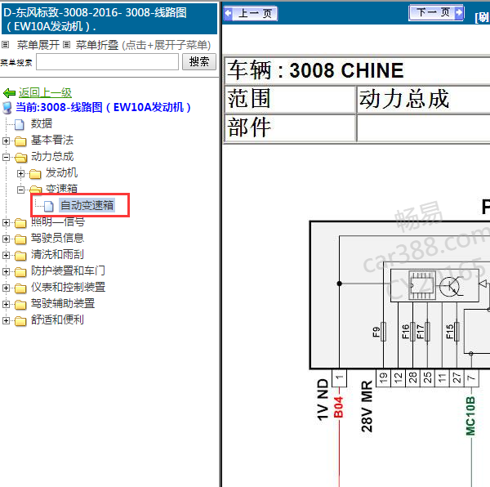Viewport: 490px width, 487px height.
Task: Collapse the 变速箱 folder
Action: click(20, 190)
